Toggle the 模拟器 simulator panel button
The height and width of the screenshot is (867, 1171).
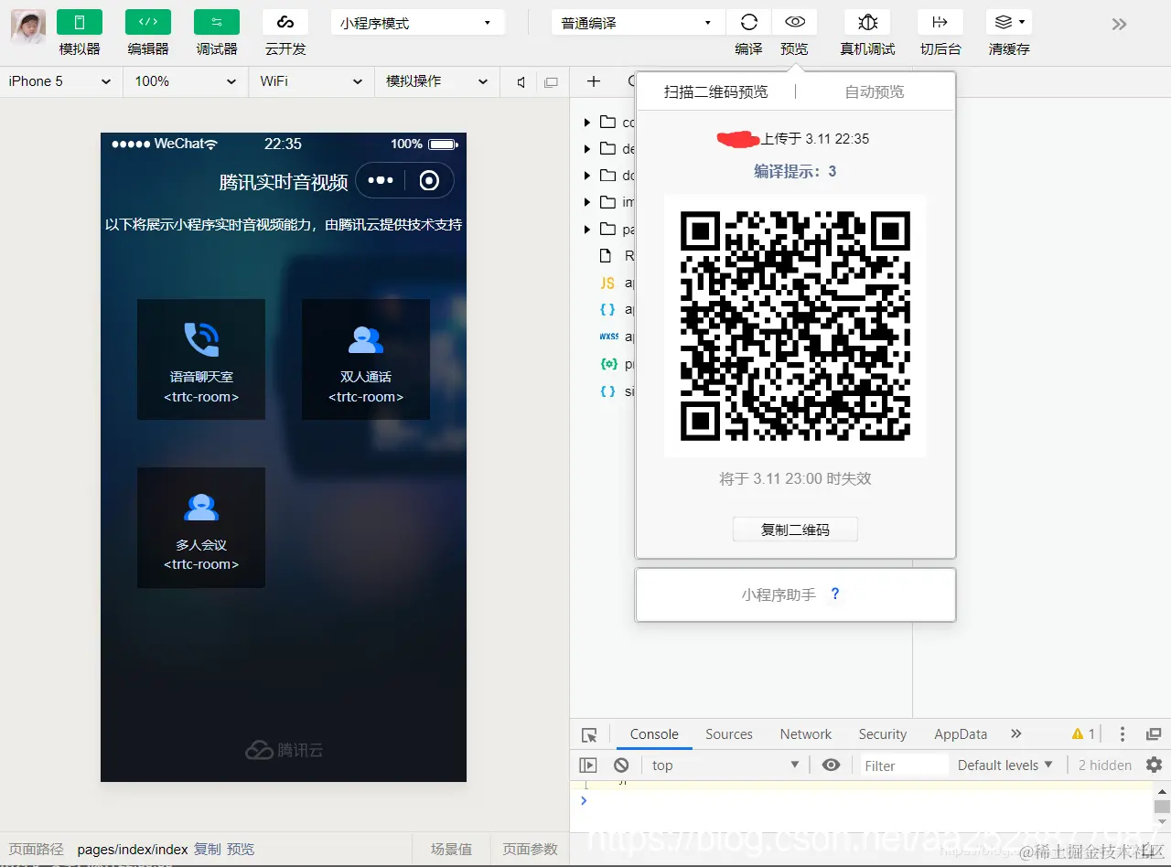(80, 22)
